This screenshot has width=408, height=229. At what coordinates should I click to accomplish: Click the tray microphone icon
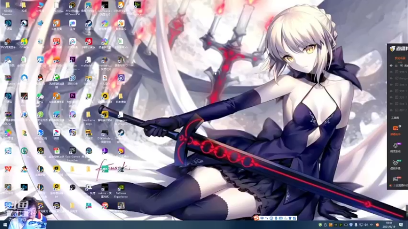pos(356,225)
